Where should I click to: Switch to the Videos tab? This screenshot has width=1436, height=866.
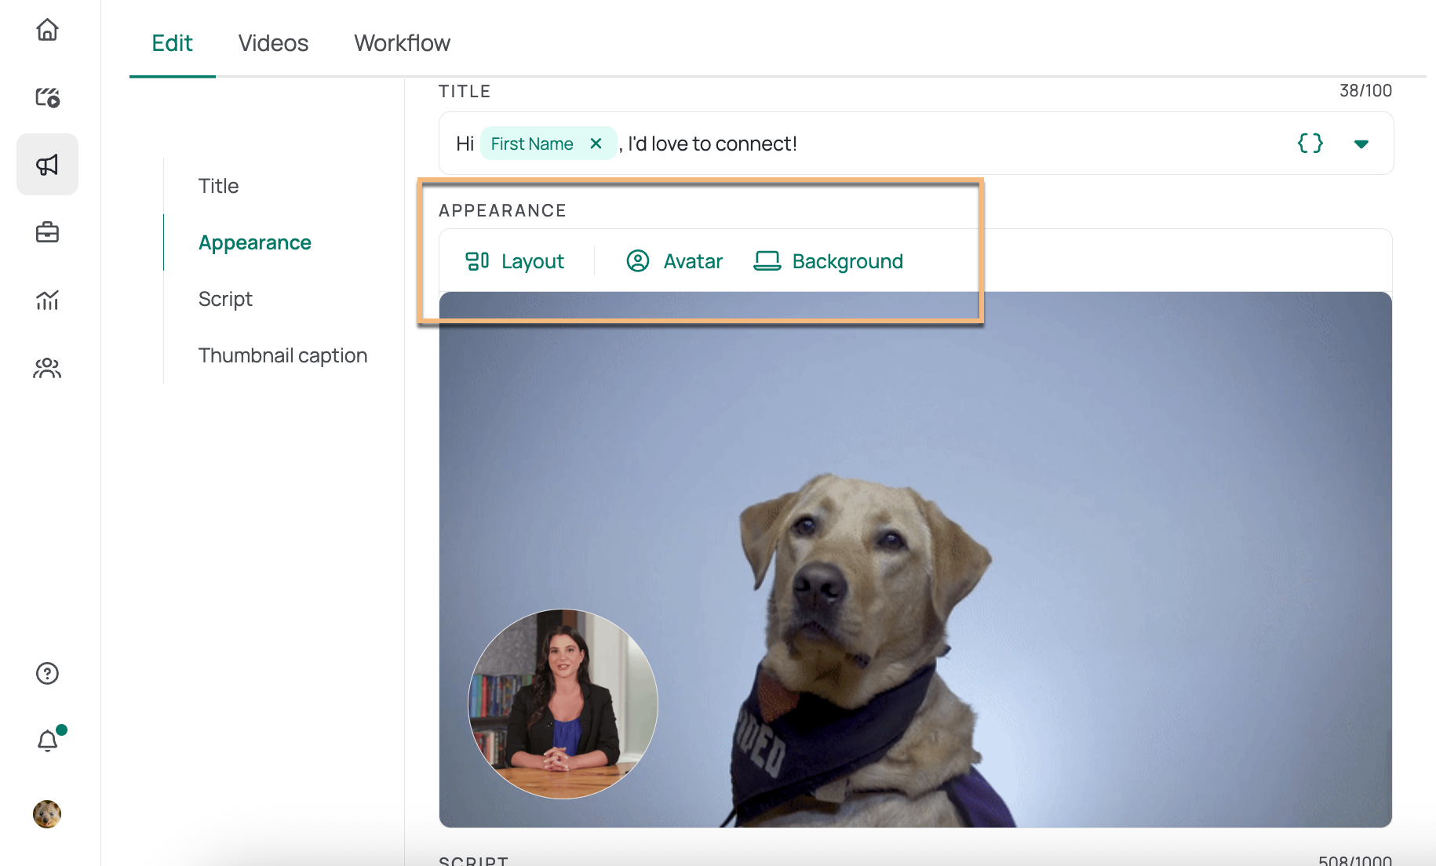(x=273, y=43)
